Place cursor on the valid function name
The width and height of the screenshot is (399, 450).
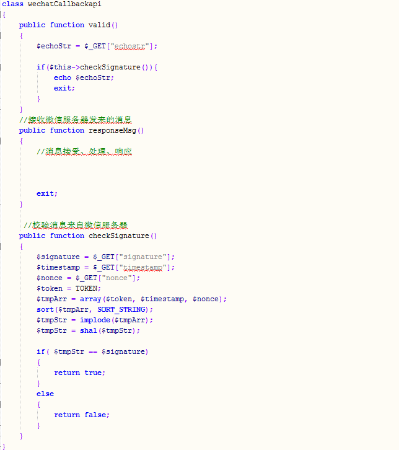tap(99, 25)
